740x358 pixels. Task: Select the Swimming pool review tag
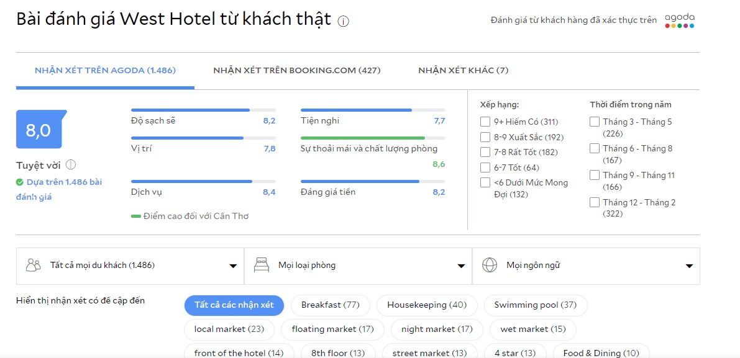click(535, 305)
